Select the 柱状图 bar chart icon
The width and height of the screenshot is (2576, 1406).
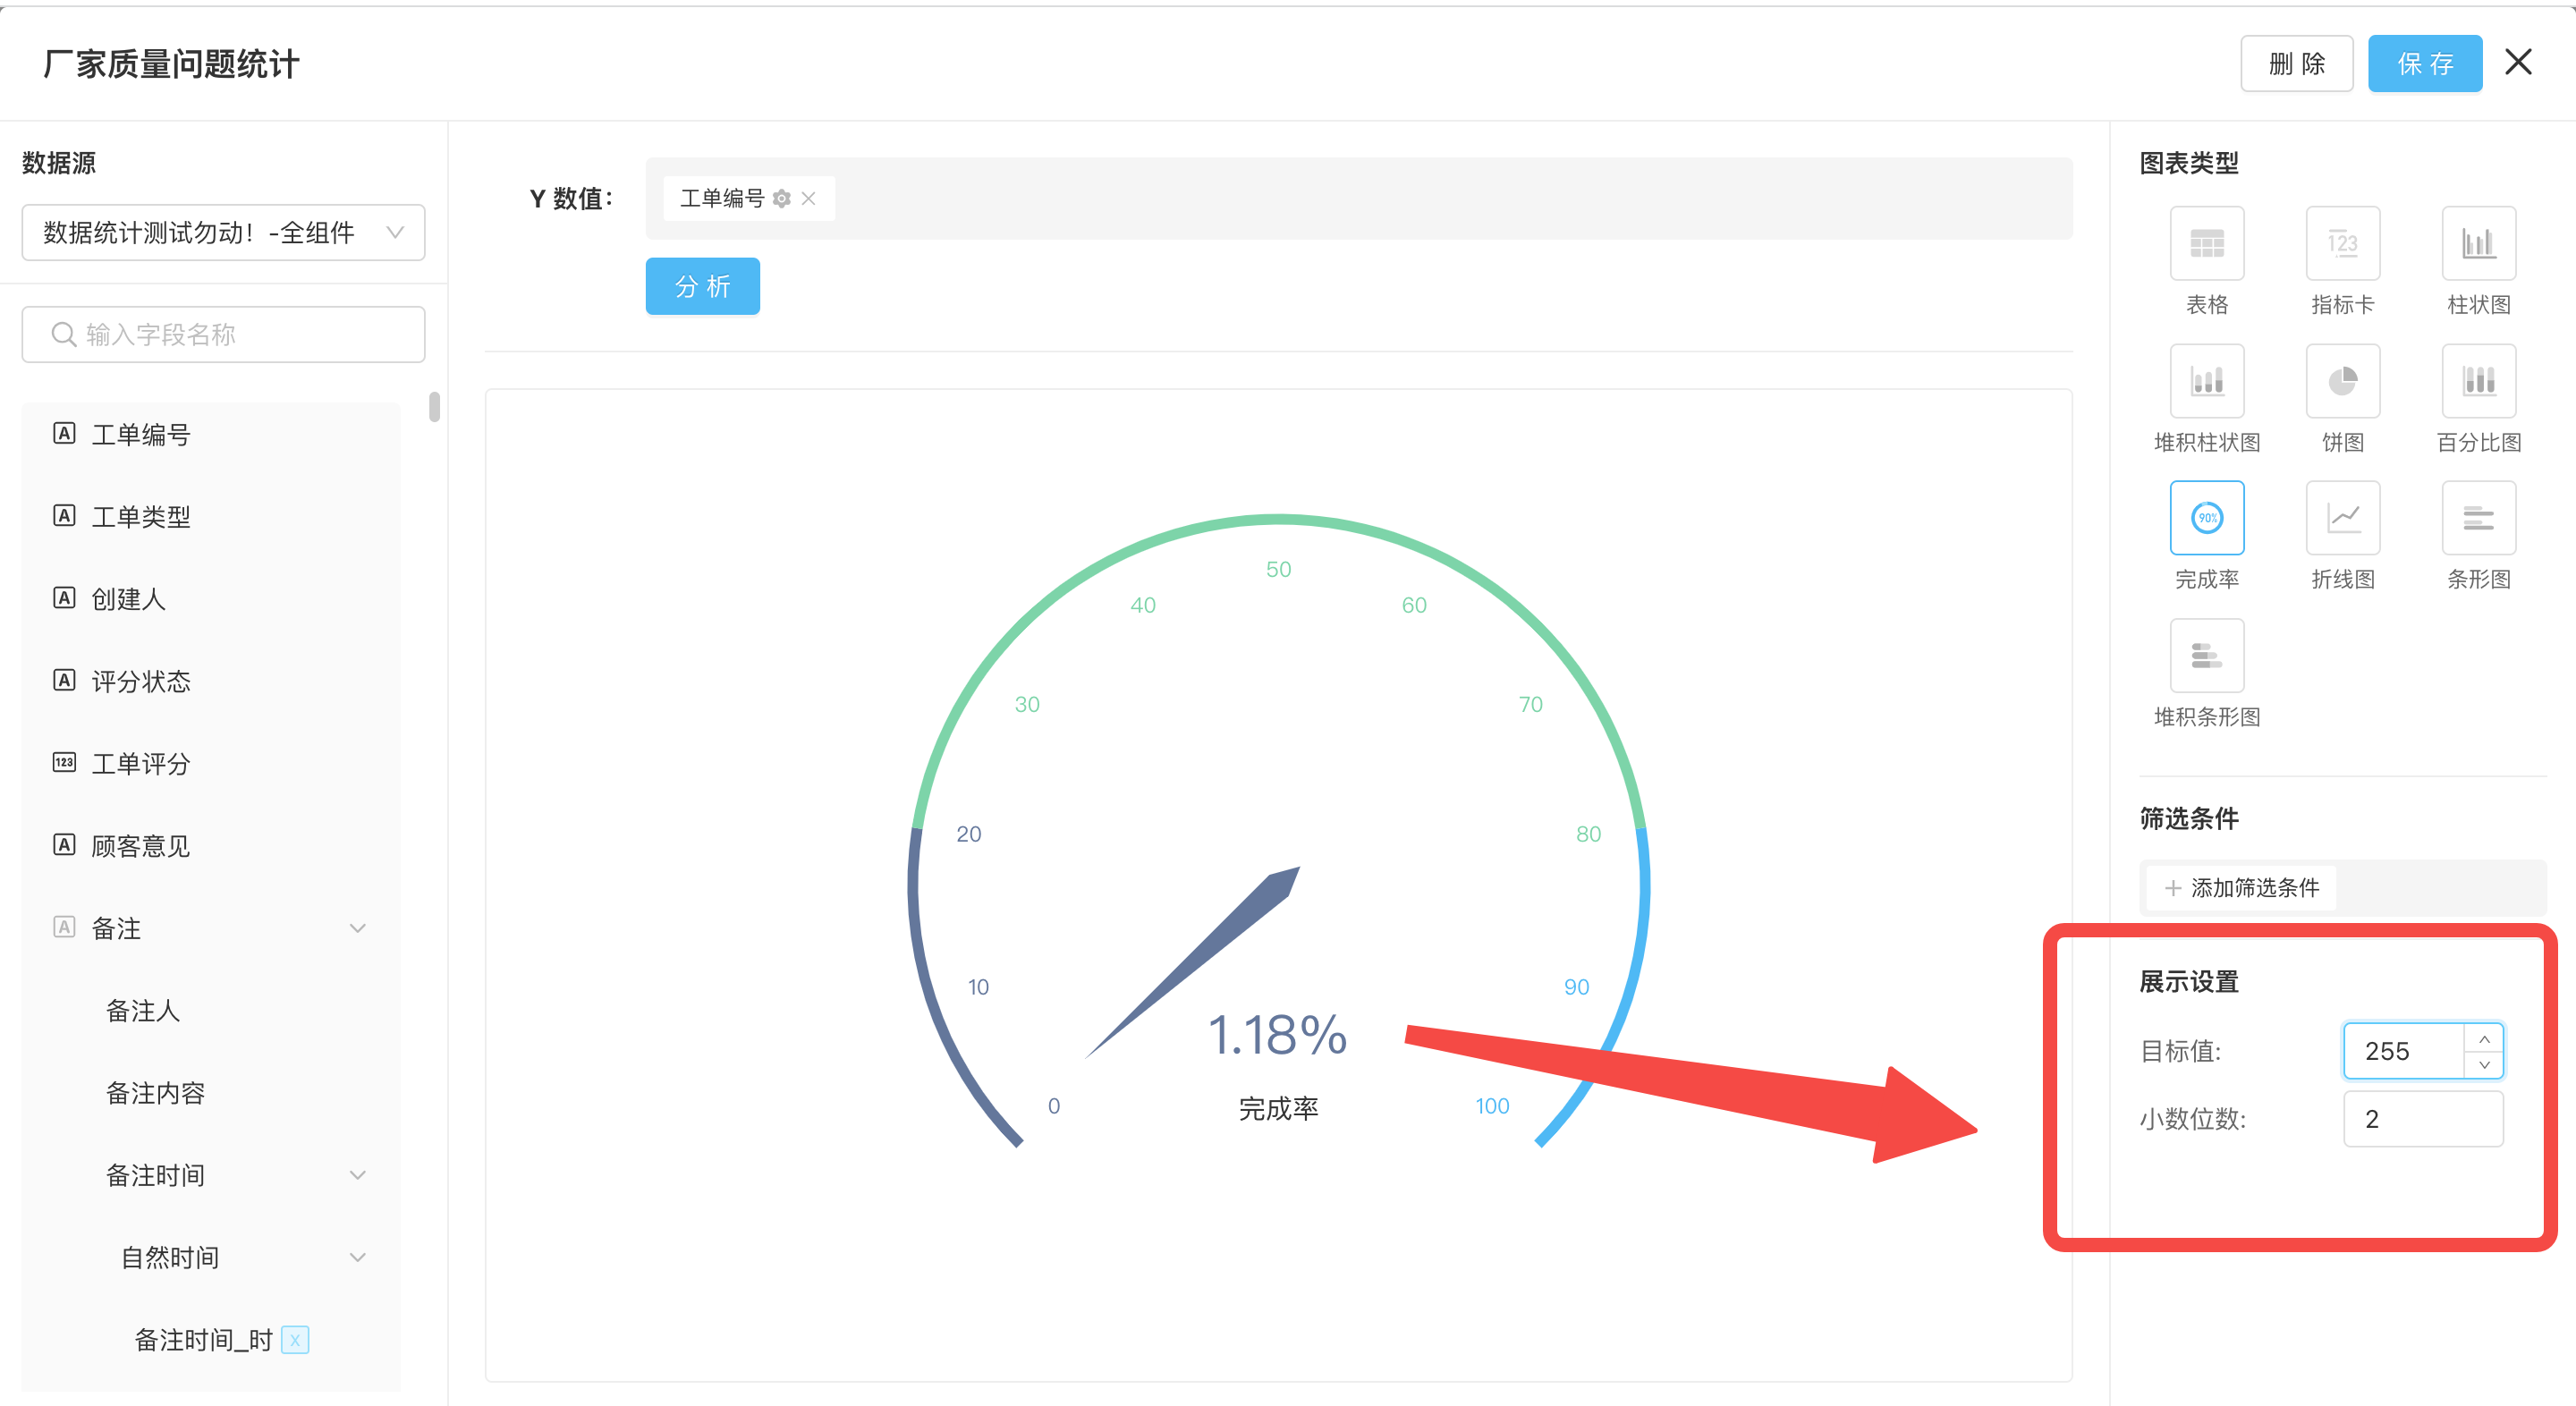pyautogui.click(x=2478, y=243)
